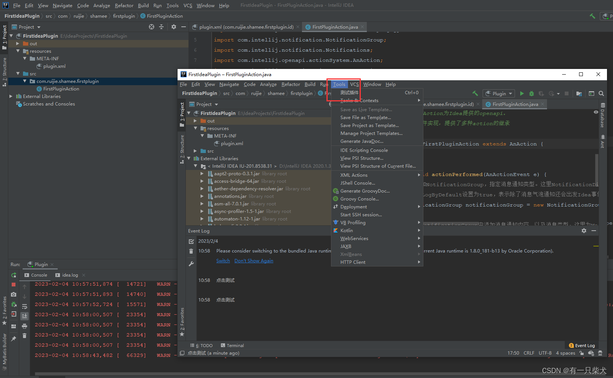Open the XML Actions submenu
Image resolution: width=613 pixels, height=378 pixels.
(377, 175)
